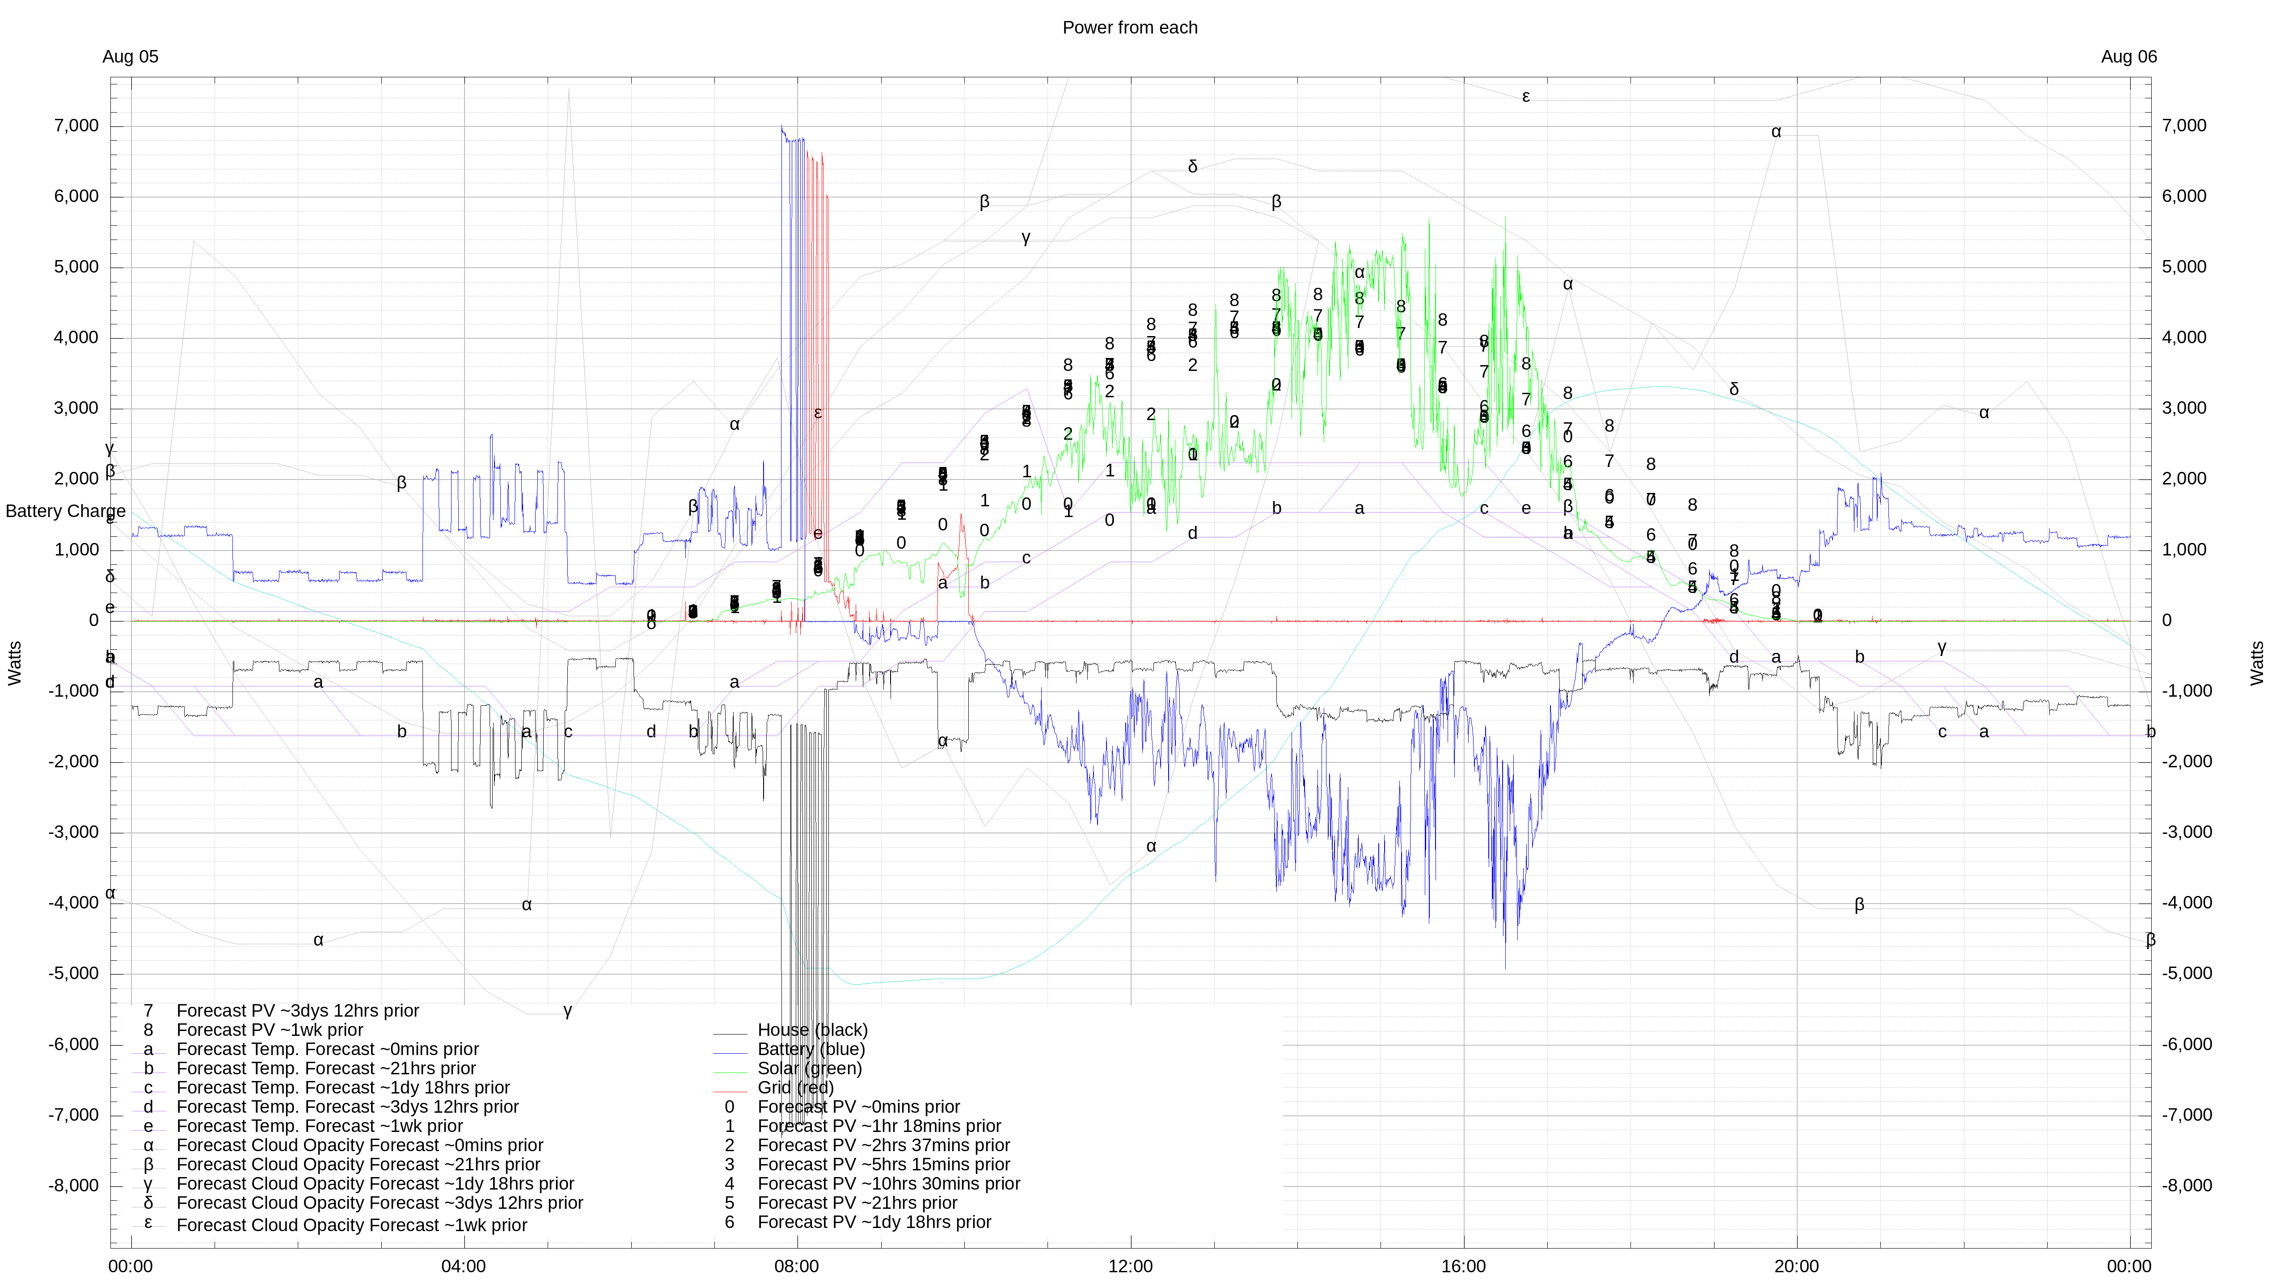2289x1287 pixels.
Task: Click the 'Battery Charge' label
Action: click(66, 511)
